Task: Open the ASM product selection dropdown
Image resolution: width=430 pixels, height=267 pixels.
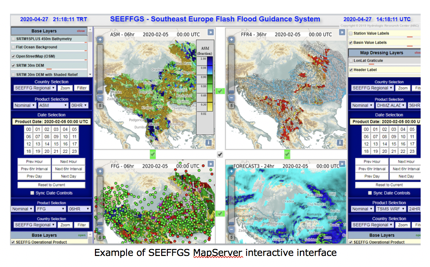Action: (x=53, y=105)
